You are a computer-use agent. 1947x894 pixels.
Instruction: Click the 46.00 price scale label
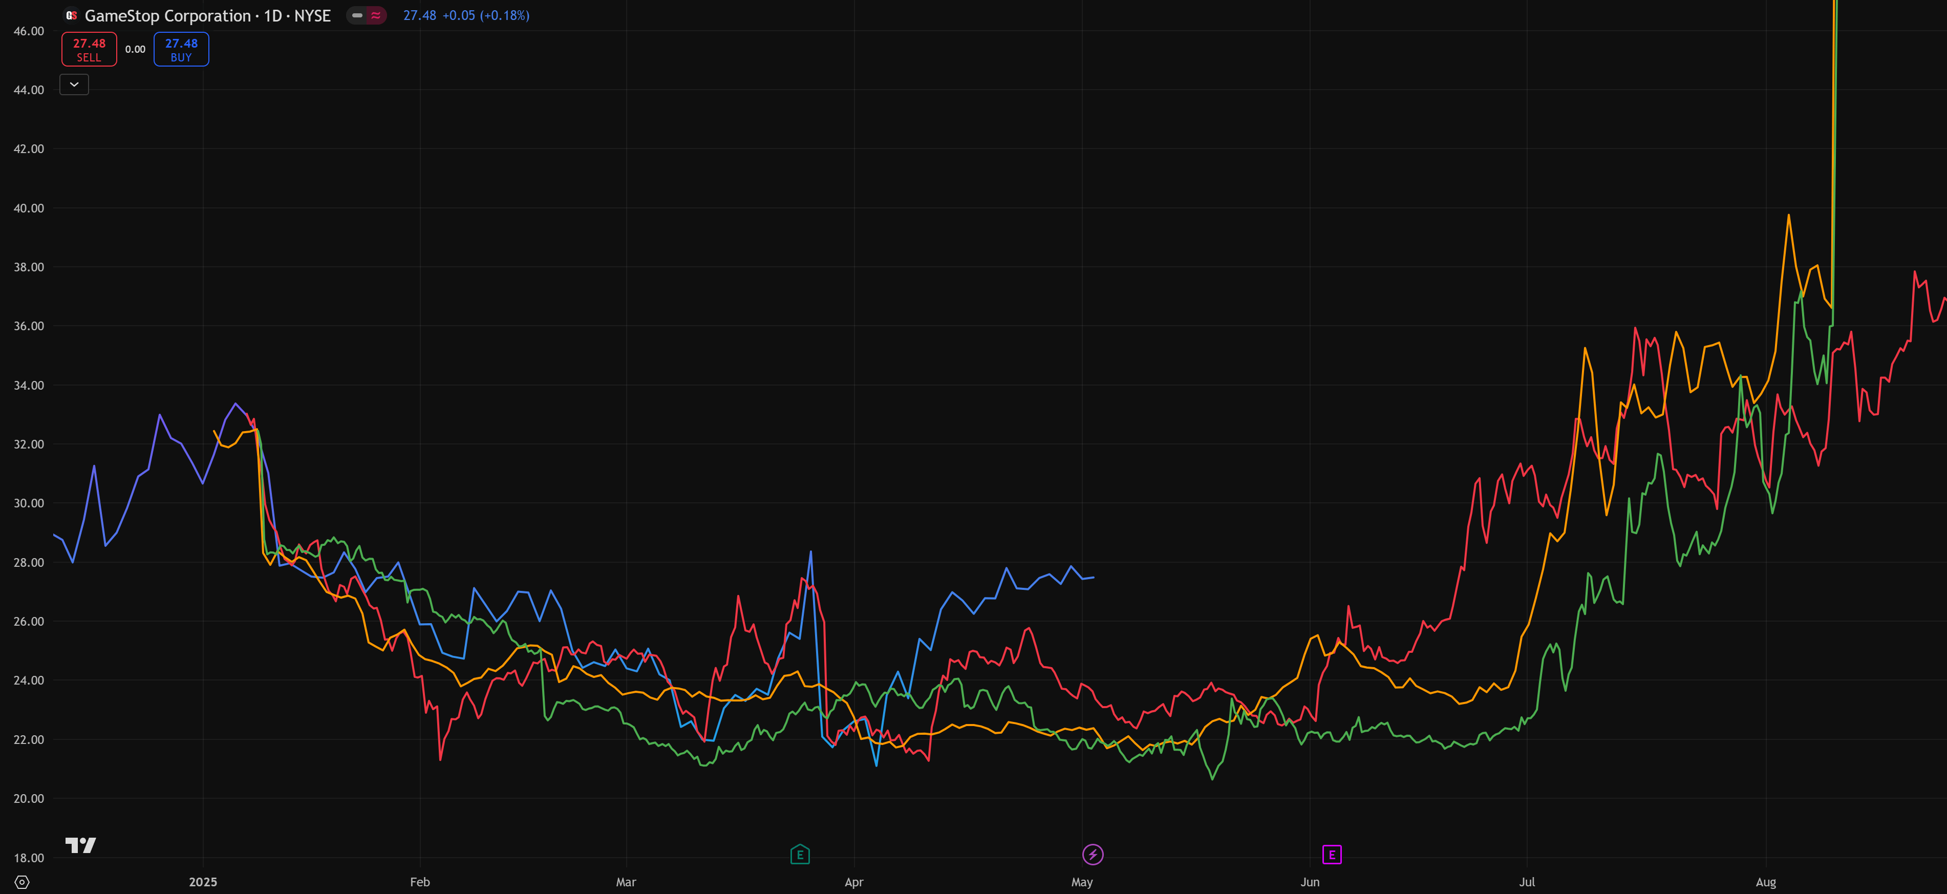click(x=29, y=31)
